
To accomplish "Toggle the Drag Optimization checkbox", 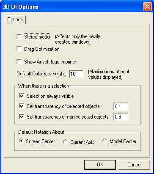I will point(19,49).
